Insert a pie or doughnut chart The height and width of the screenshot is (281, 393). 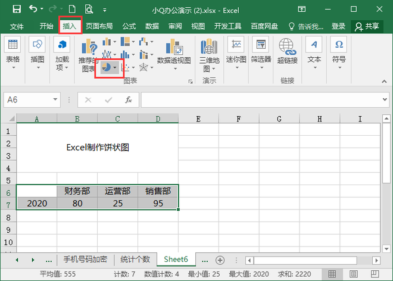pyautogui.click(x=110, y=67)
